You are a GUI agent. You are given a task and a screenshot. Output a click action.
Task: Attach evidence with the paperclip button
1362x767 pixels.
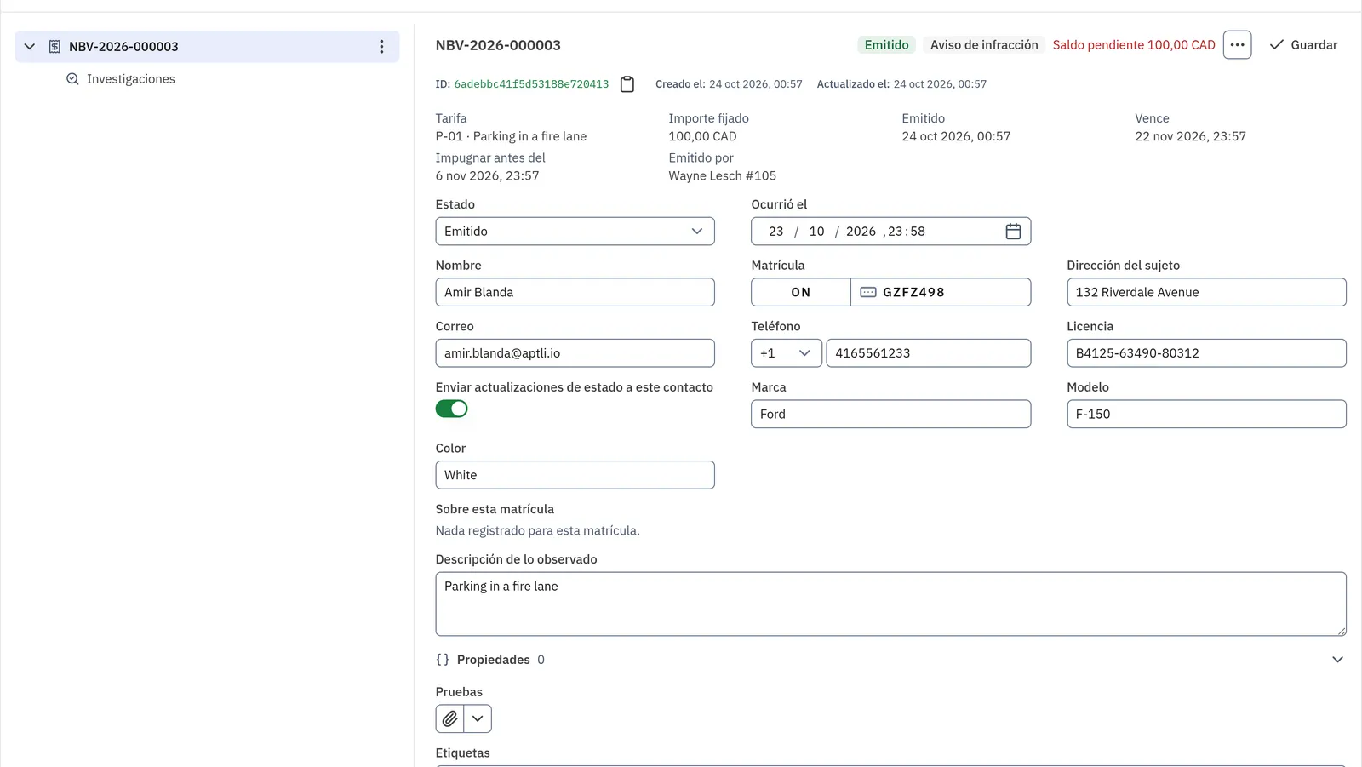pyautogui.click(x=449, y=718)
